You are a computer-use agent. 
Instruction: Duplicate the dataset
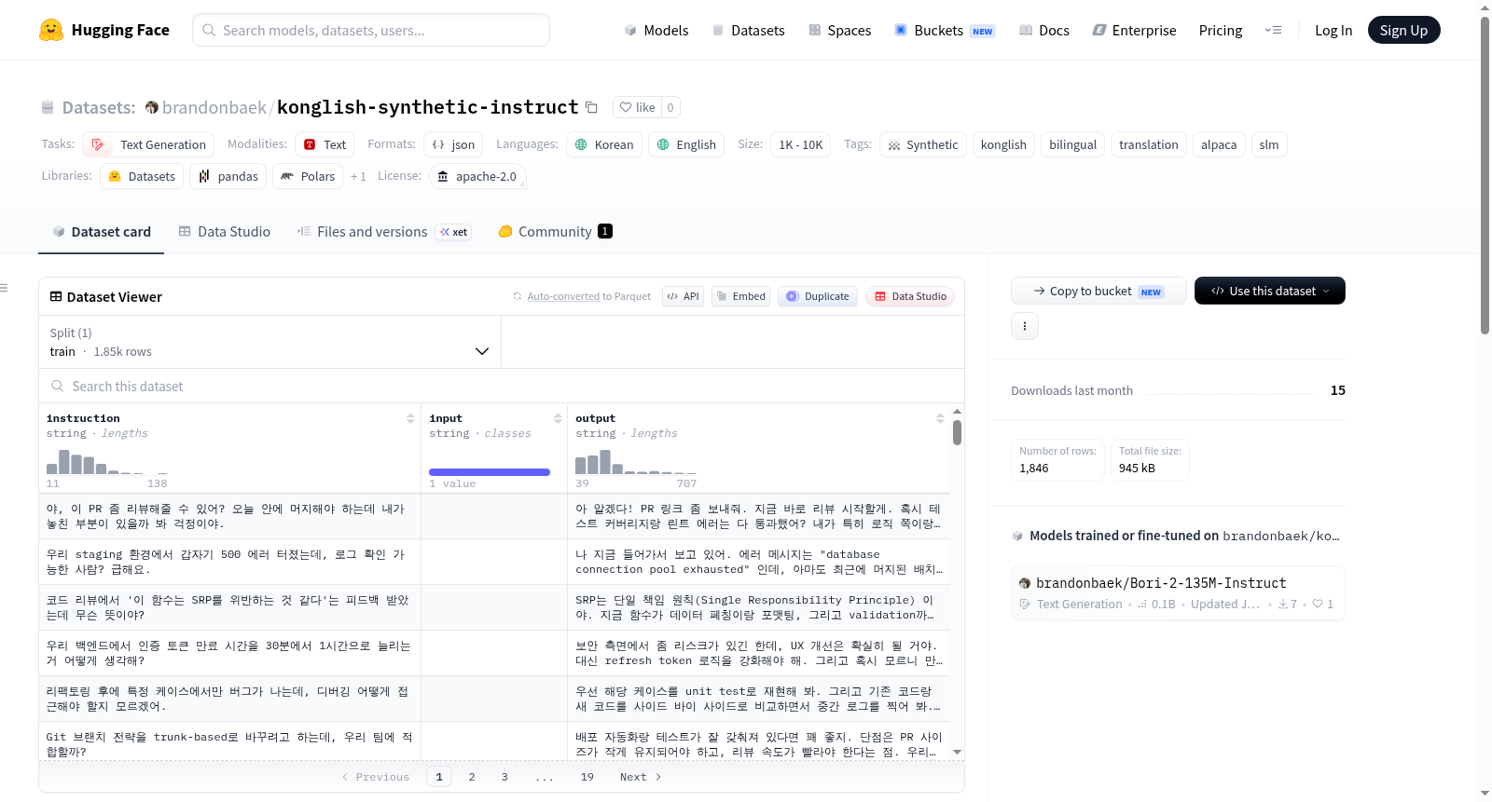click(x=818, y=296)
